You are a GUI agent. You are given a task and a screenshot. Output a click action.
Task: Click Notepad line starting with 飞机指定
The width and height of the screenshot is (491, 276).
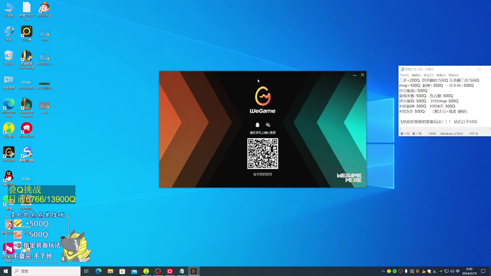(x=438, y=122)
